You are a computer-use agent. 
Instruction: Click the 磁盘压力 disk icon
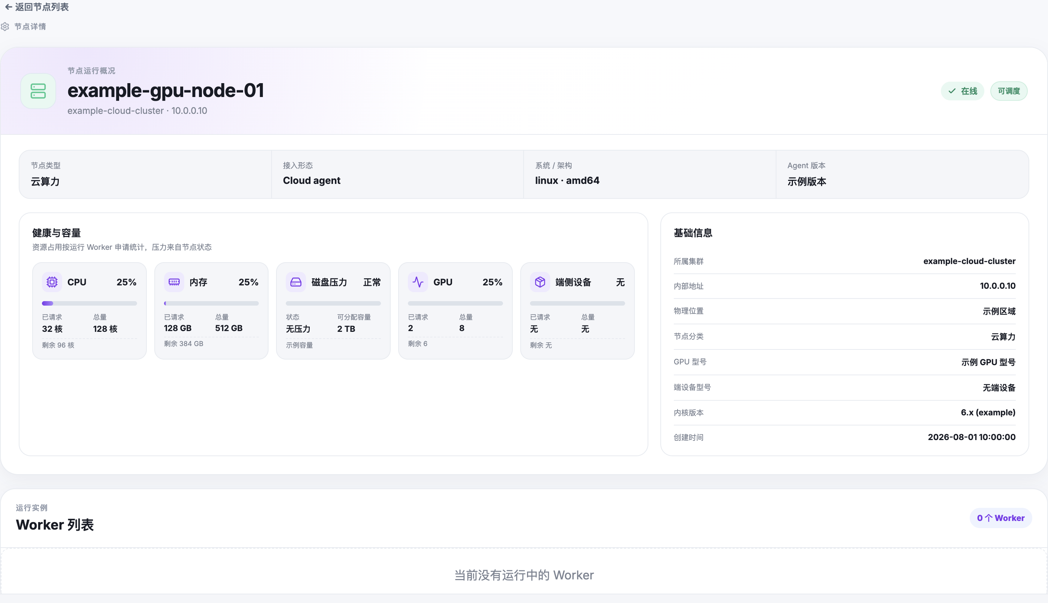click(296, 282)
